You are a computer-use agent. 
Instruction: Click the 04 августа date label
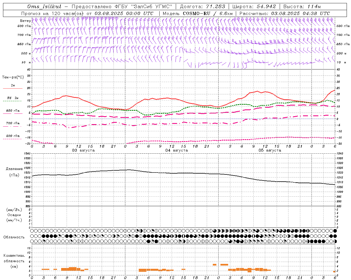177,150
